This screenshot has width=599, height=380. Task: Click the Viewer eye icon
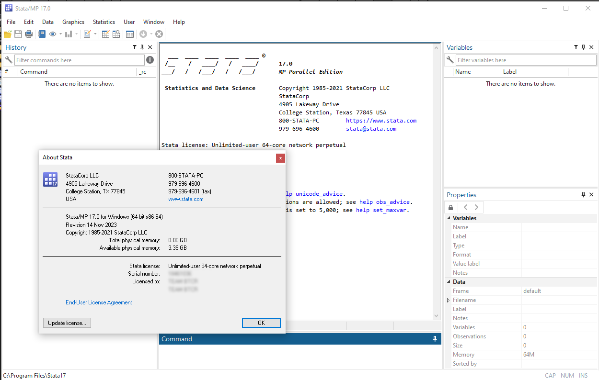click(x=53, y=34)
